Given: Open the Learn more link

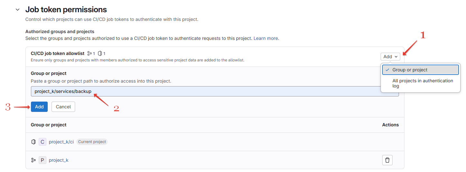Looking at the screenshot, I should point(266,38).
